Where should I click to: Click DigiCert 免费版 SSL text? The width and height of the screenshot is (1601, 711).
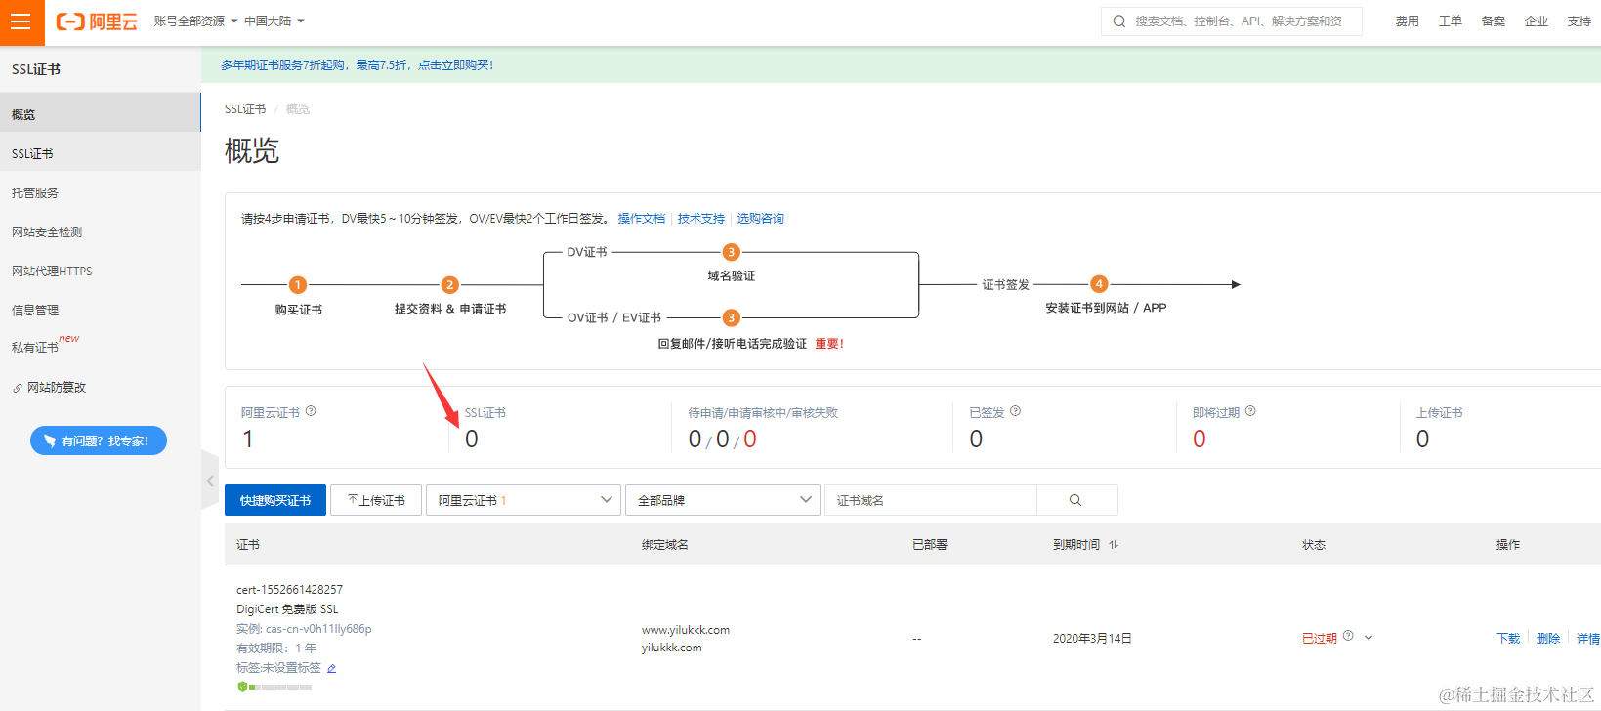(x=287, y=609)
